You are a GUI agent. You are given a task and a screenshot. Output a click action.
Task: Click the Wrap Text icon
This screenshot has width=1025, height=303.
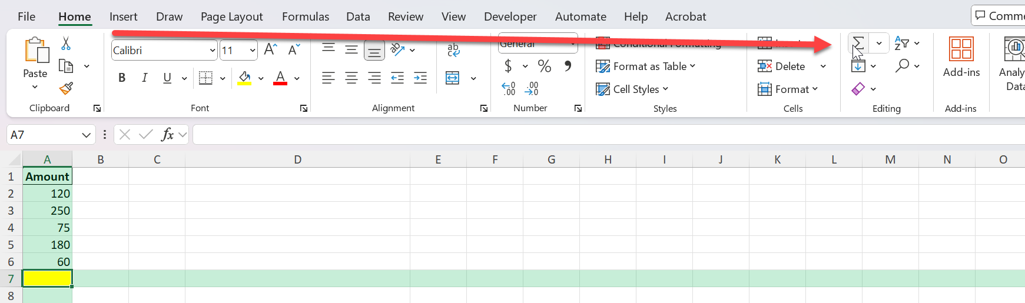pyautogui.click(x=453, y=50)
